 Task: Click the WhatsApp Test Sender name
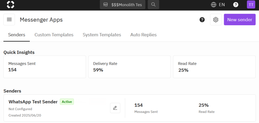tap(33, 102)
